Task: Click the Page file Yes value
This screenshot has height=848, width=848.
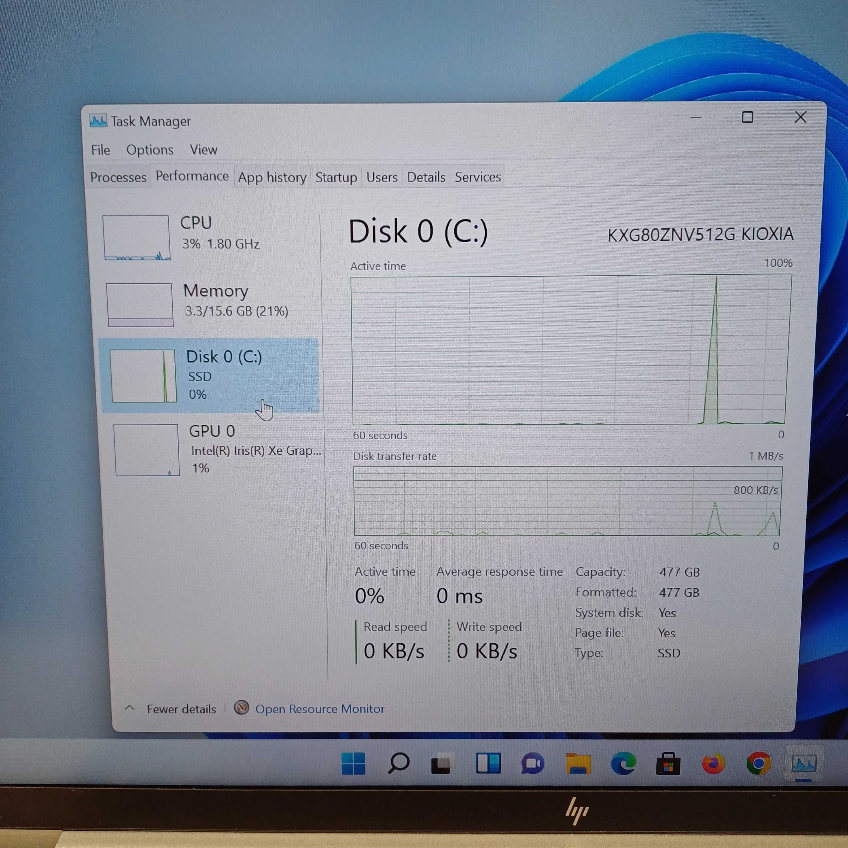Action: (667, 633)
